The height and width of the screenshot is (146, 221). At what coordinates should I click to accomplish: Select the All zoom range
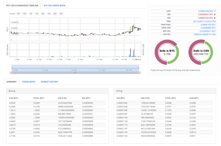pos(61,14)
